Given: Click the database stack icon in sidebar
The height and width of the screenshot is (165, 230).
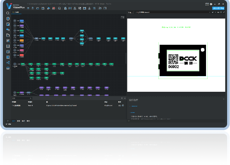Looking at the screenshot, I should [x=8, y=68].
